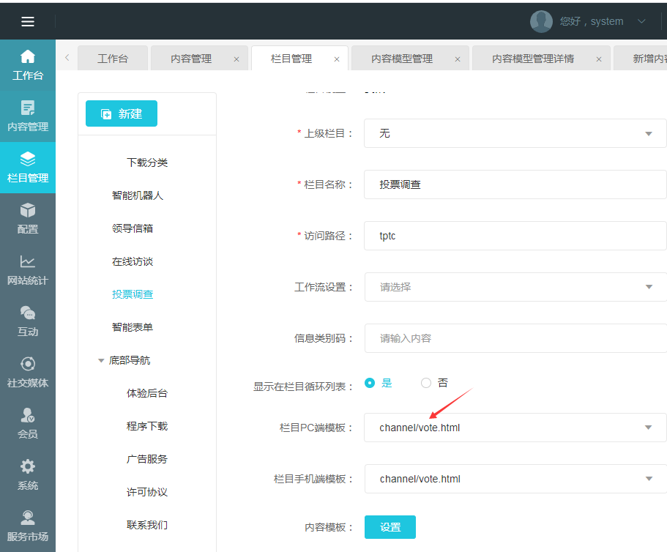This screenshot has width=667, height=552.
Task: Open the 栏目PC端模板 dropdown
Action: point(515,428)
